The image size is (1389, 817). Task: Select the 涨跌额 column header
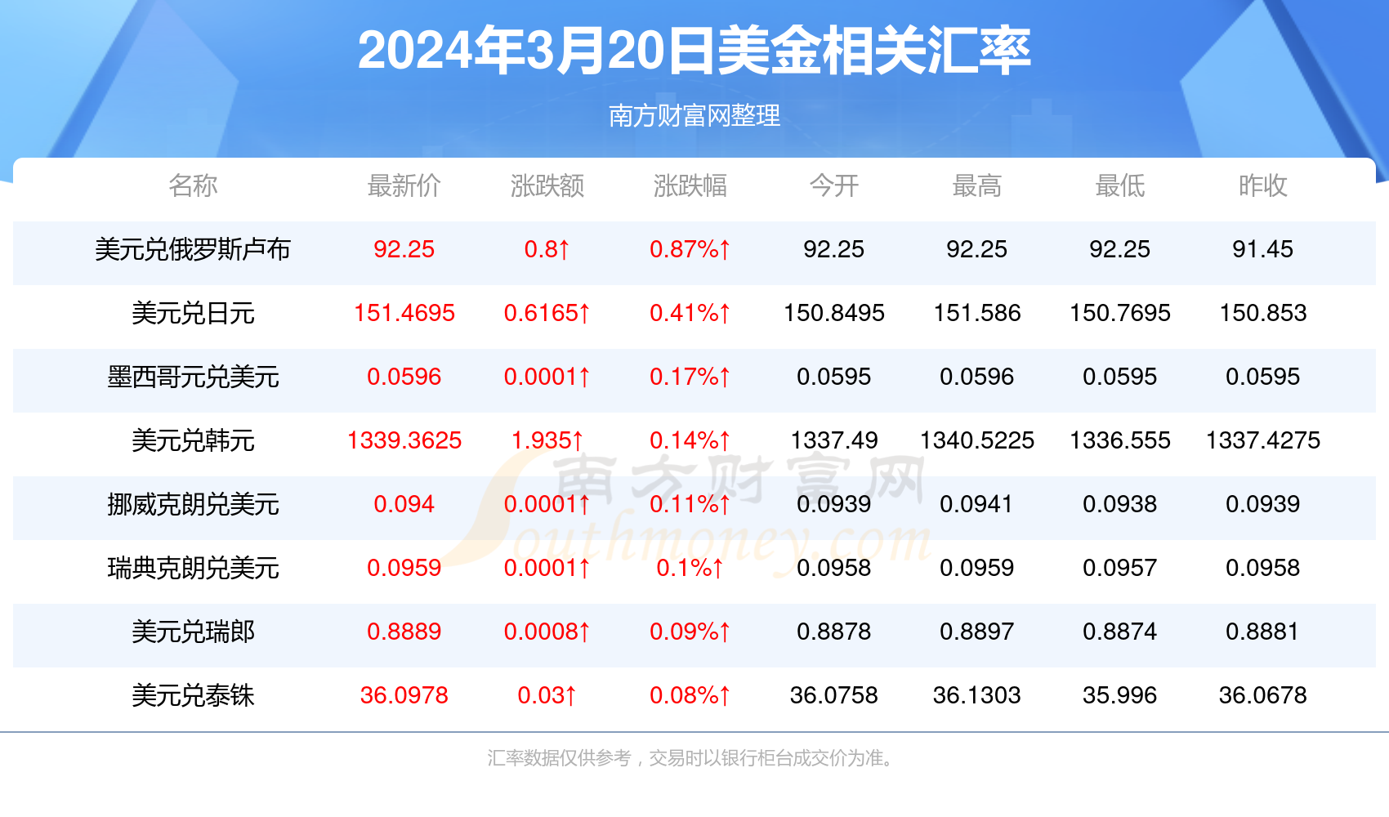click(547, 185)
